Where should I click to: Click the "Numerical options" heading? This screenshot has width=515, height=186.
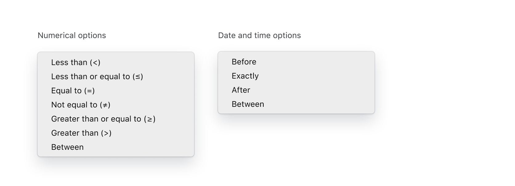pyautogui.click(x=72, y=36)
